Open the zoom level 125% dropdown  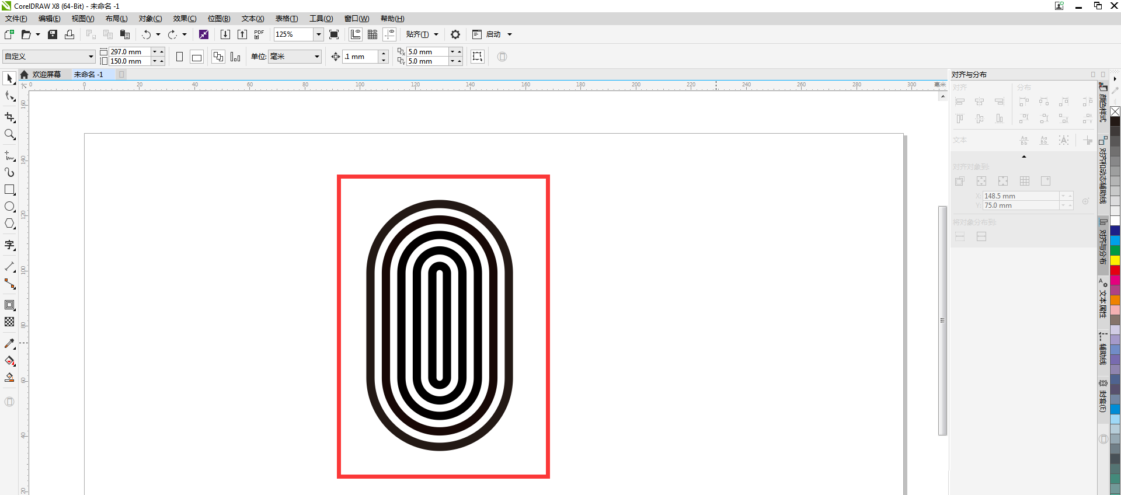coord(319,34)
